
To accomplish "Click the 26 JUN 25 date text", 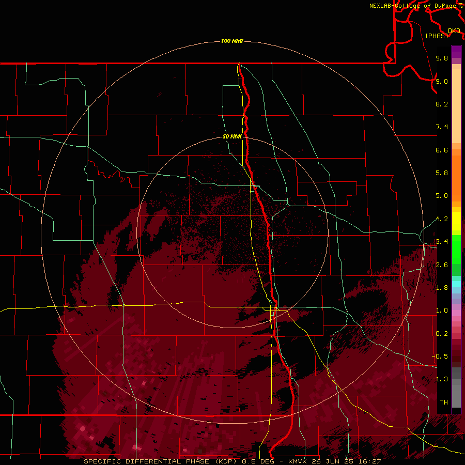I will click(x=333, y=461).
